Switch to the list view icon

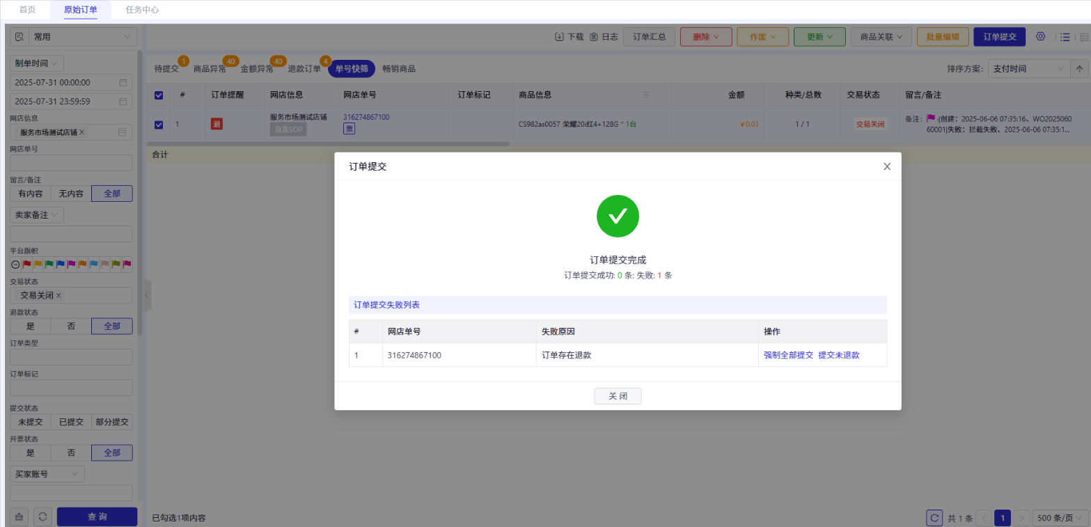click(x=1065, y=37)
